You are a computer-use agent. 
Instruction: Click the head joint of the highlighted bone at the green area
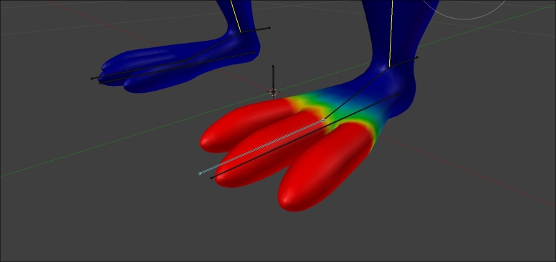click(323, 120)
